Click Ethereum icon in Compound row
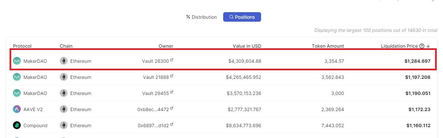 pyautogui.click(x=64, y=125)
